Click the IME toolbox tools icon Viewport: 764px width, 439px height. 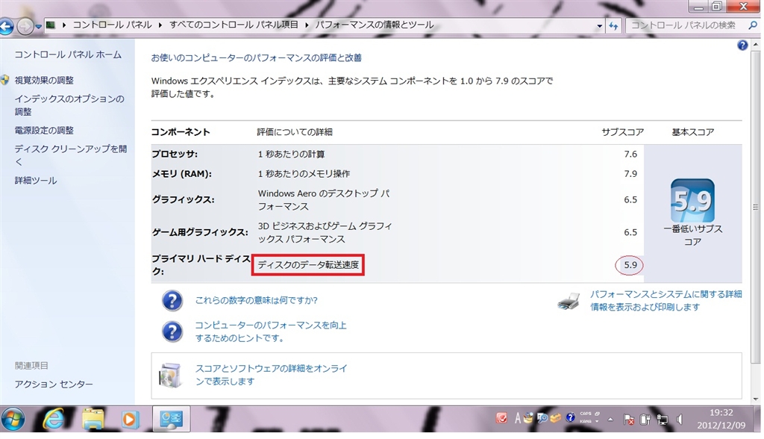coord(555,419)
